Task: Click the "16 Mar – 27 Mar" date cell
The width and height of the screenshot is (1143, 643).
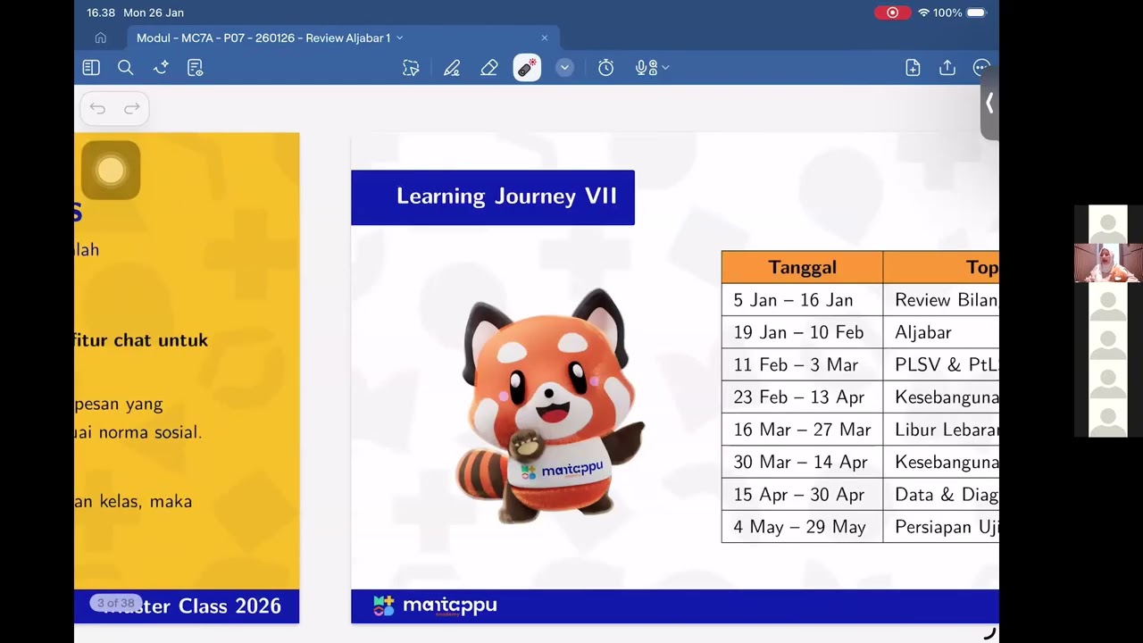Action: pyautogui.click(x=802, y=430)
